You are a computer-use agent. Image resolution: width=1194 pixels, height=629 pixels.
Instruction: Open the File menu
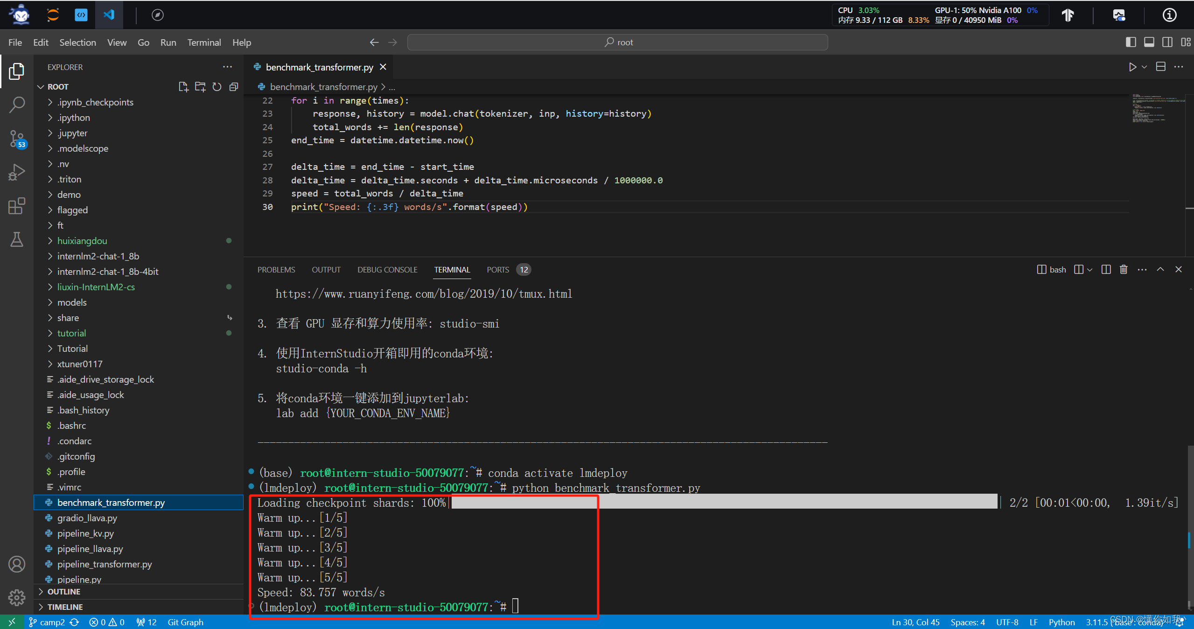click(15, 42)
